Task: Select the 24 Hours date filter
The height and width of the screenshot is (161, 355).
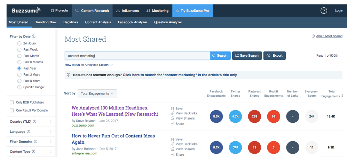Action: click(19, 43)
